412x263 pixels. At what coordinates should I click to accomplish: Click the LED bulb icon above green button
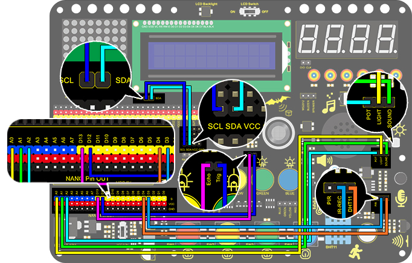coord(262,162)
